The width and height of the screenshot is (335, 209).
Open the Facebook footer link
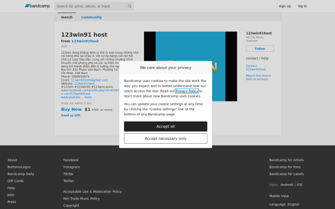coord(71,160)
